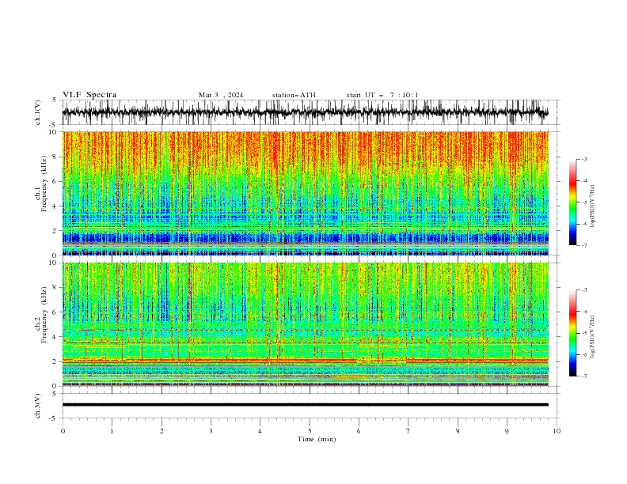Screen dimensions: 627x484
Task: Click the ch.2 red 2 kHz horizontal band
Action: pos(305,360)
